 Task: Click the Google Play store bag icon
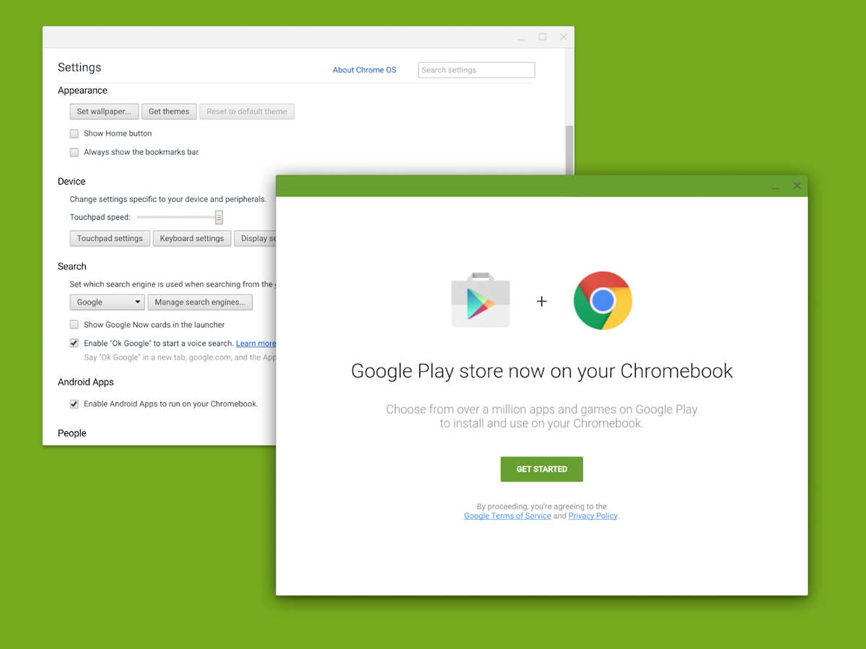point(481,300)
